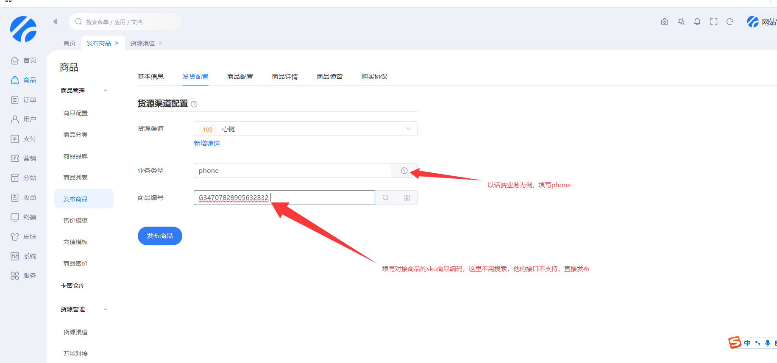
Task: Switch to the 商品详情 tab
Action: pyautogui.click(x=284, y=77)
